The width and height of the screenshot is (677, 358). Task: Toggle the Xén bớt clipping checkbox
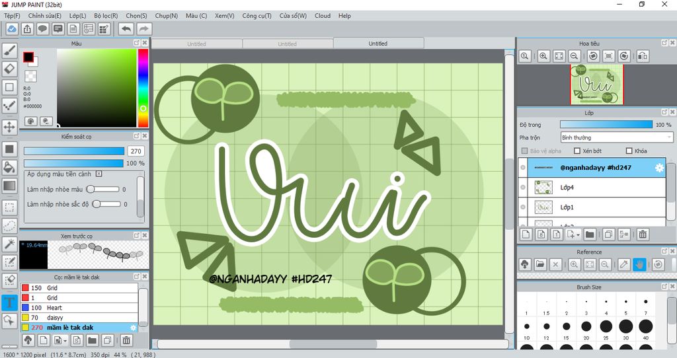577,151
